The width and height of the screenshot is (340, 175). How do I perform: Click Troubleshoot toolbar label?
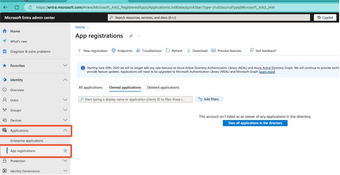[152, 51]
